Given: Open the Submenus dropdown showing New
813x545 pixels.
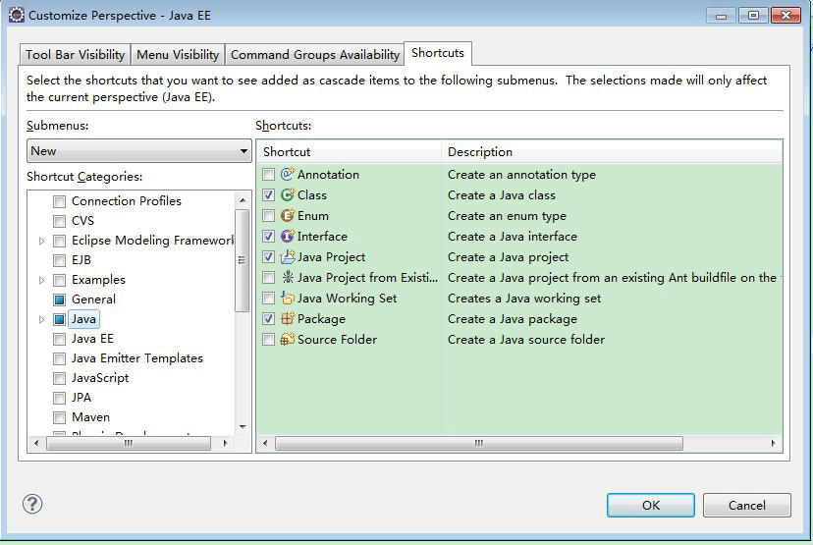Looking at the screenshot, I should point(139,151).
